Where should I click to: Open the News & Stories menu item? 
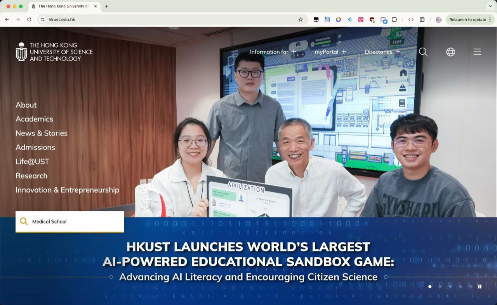42,133
